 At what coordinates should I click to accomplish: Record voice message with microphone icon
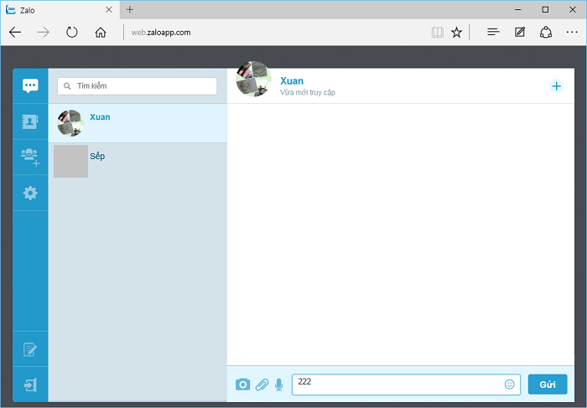point(279,385)
